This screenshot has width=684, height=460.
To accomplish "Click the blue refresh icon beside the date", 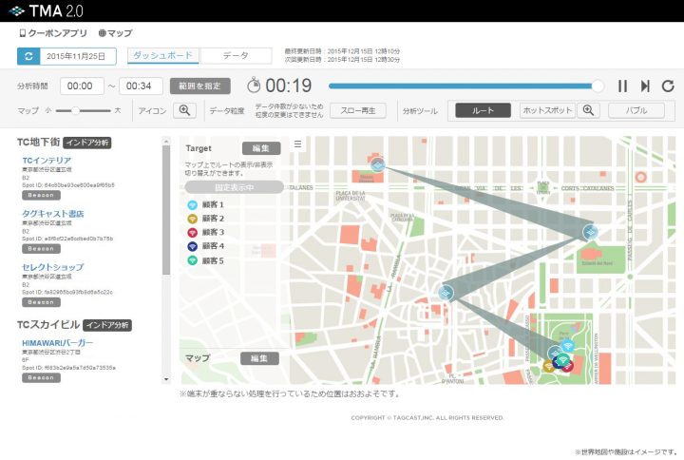I will tap(28, 57).
